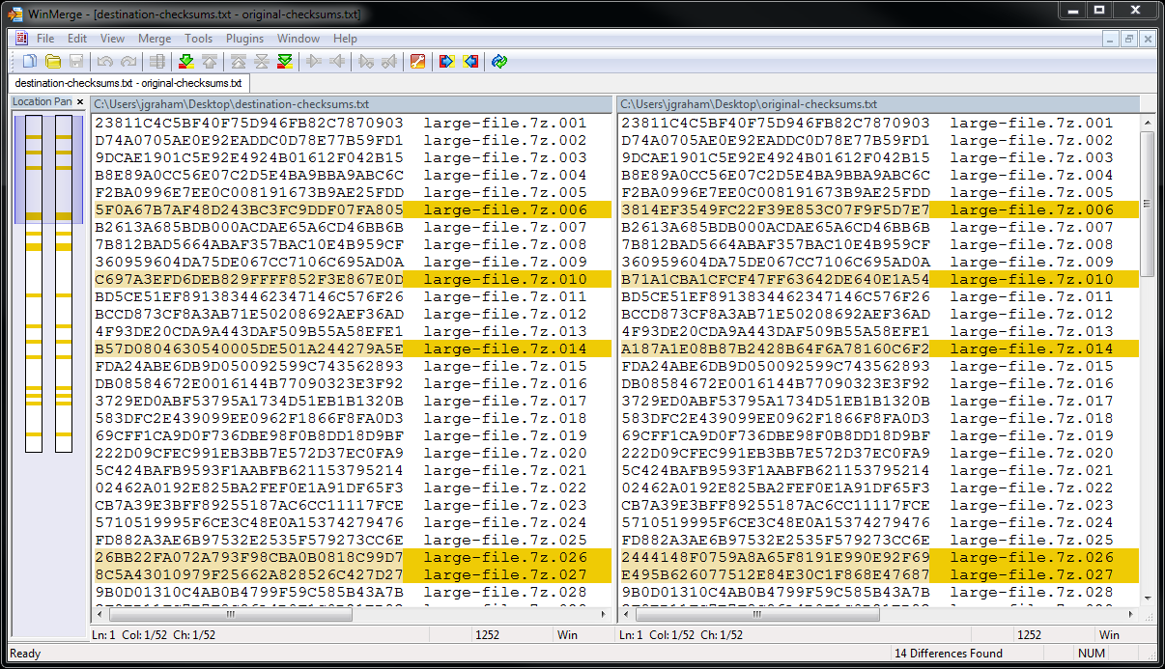Image resolution: width=1165 pixels, height=669 pixels.
Task: Copy all differences to the left
Action: pyautogui.click(x=470, y=62)
